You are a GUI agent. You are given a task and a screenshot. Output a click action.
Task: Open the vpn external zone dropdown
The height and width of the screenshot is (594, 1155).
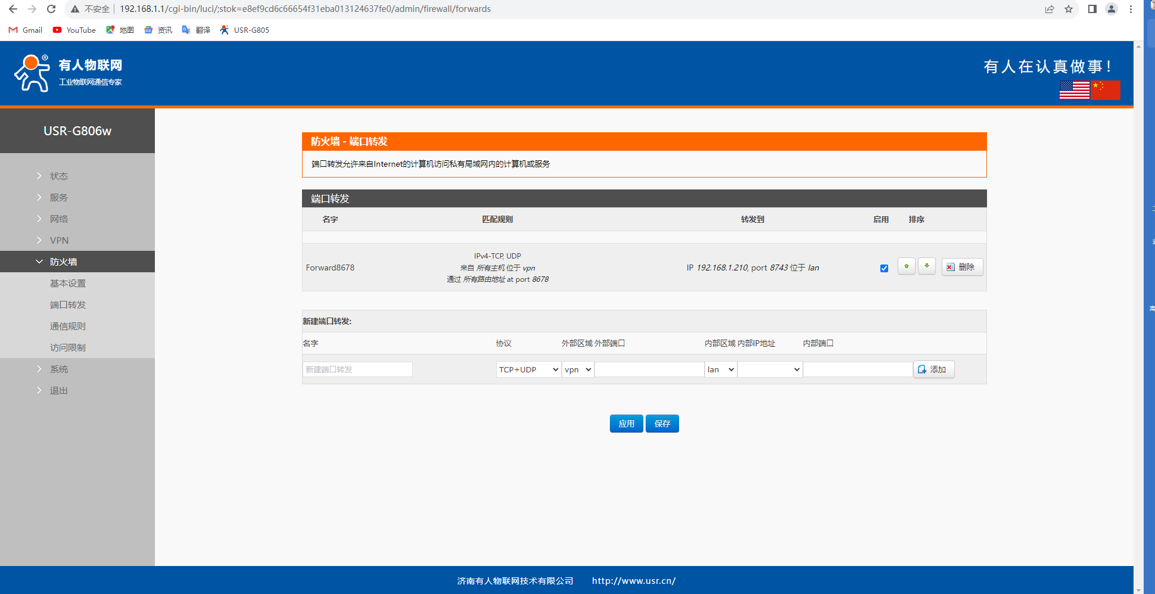pyautogui.click(x=577, y=369)
